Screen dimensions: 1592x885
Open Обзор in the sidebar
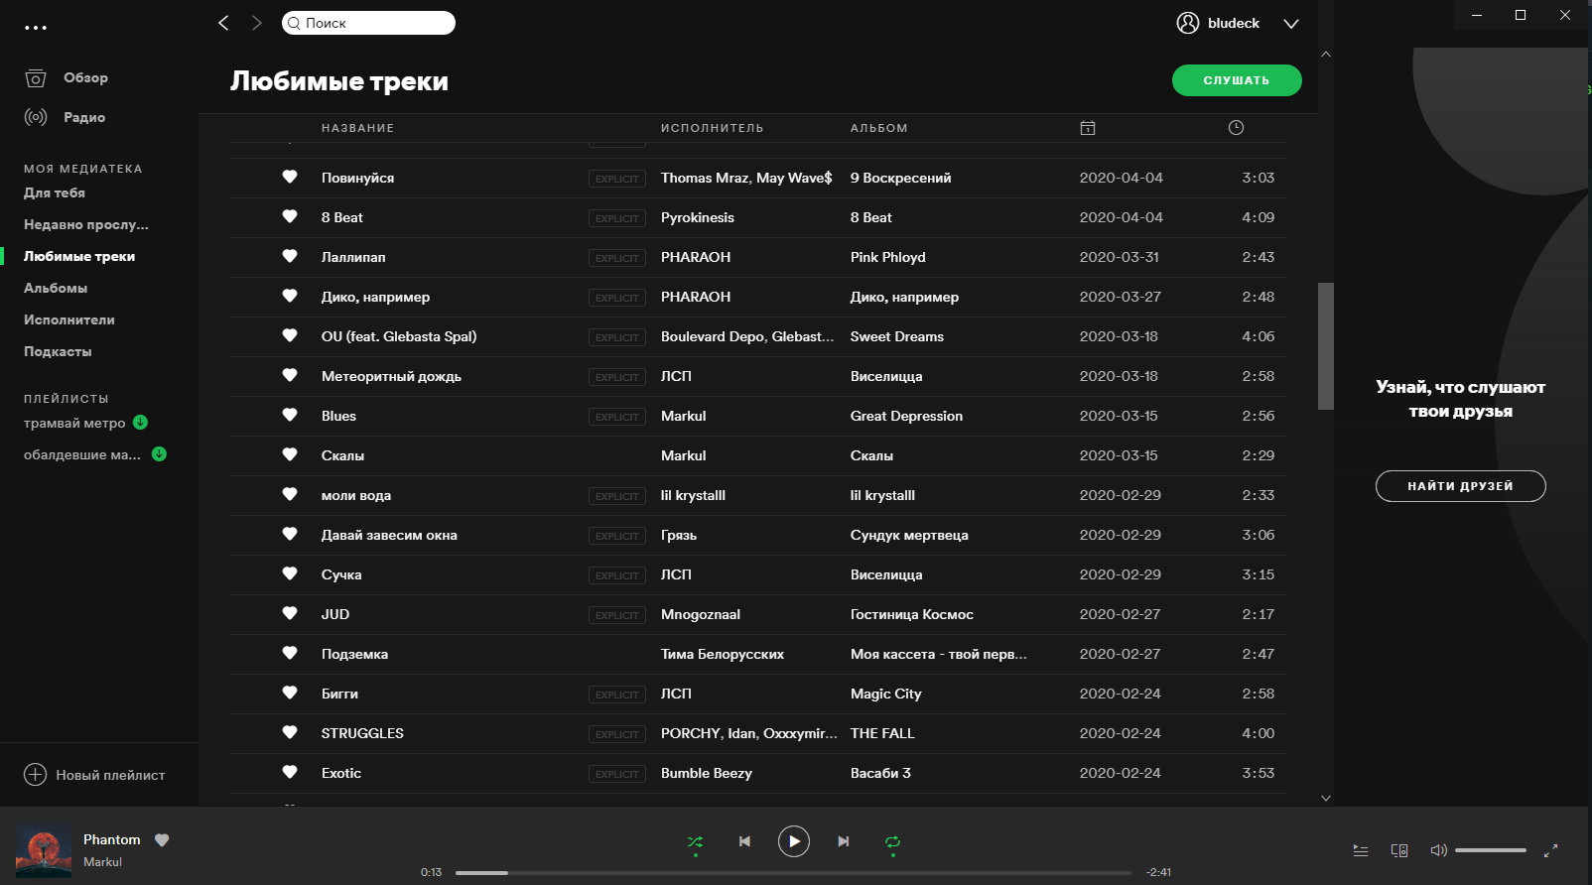point(66,77)
